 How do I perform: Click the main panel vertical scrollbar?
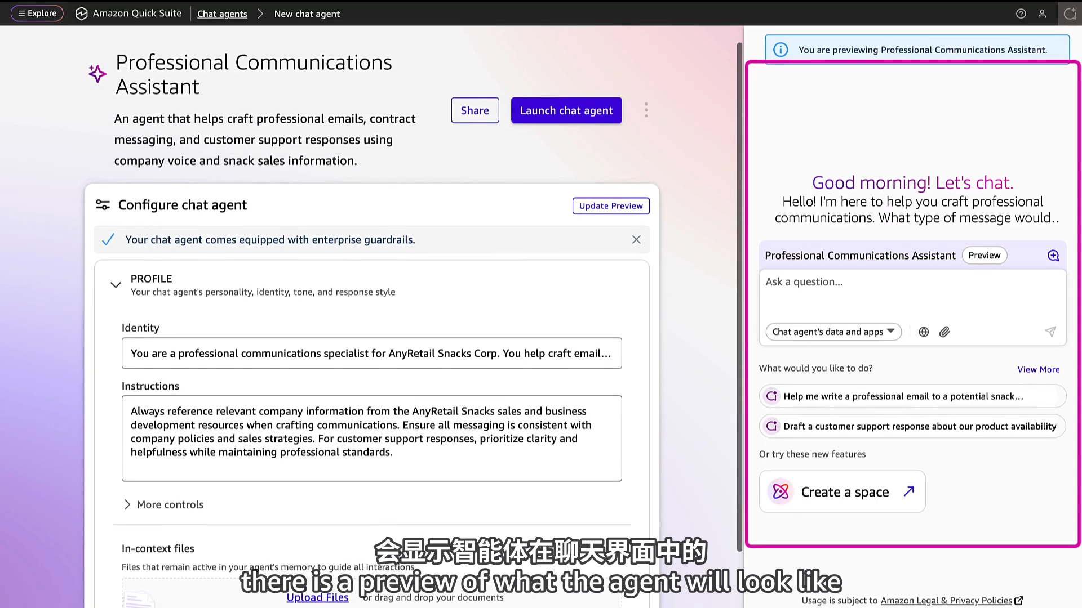739,297
